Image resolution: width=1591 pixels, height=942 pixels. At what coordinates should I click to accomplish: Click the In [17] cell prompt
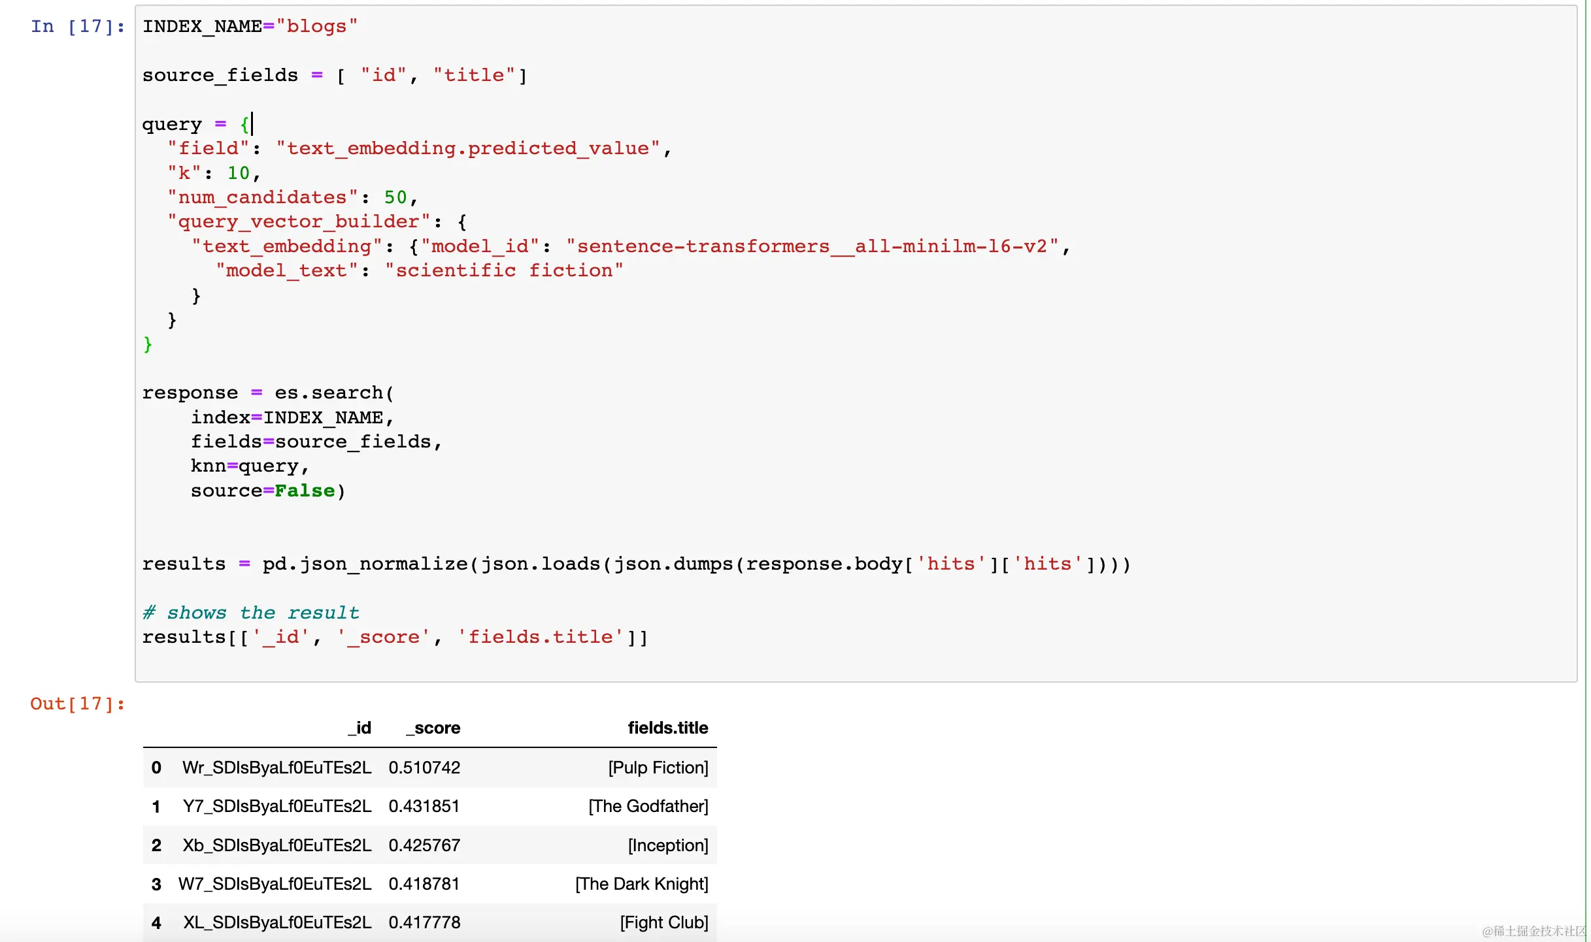coord(77,26)
